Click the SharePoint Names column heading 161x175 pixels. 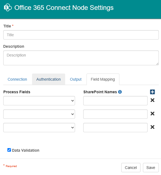click(x=100, y=92)
